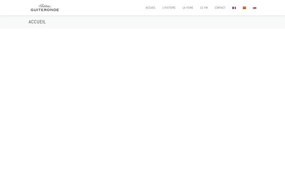Switch language via the French flag
Viewport: 285px width, 190px height.
[234, 8]
